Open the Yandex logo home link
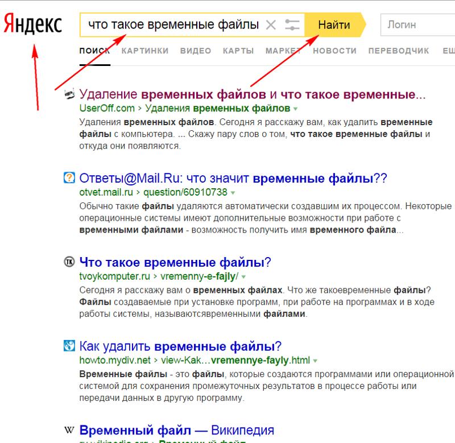 (32, 23)
